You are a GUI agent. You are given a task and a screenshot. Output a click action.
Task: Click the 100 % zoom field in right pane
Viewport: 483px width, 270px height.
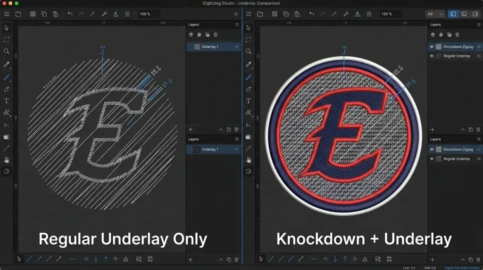click(x=391, y=14)
